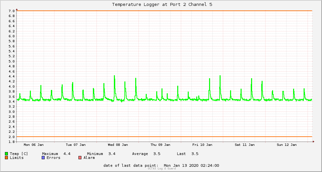The image size is (322, 172).
Task: Click the chart title 'Temperature Logger at Port 2 Channel 5'
Action: pyautogui.click(x=162, y=5)
